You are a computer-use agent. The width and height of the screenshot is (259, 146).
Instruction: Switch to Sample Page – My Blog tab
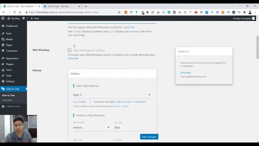point(62,6)
